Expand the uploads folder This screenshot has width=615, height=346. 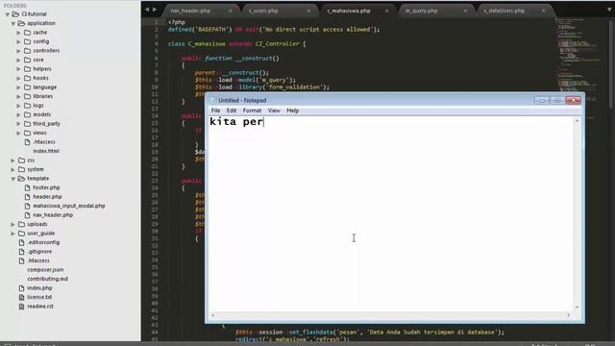tap(12, 224)
